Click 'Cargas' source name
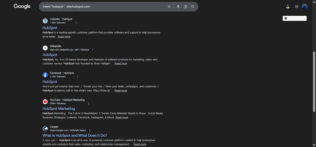 pos(54,127)
